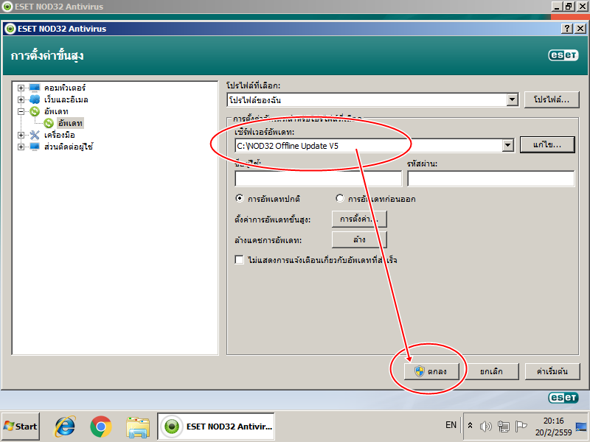This screenshot has width=590, height=442.
Task: Collapse the อัพเดท tree node
Action: click(x=21, y=111)
